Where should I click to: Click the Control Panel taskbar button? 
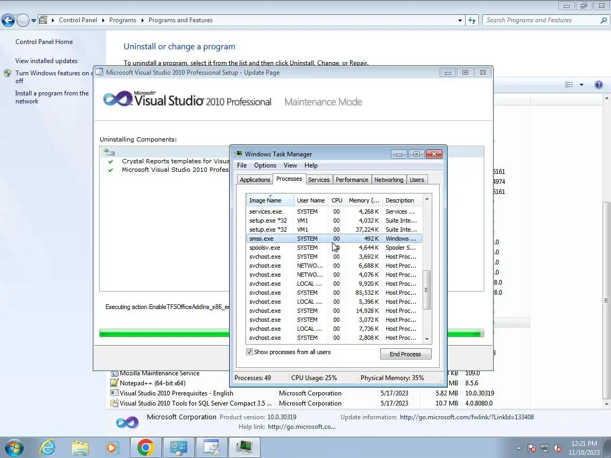(x=178, y=447)
